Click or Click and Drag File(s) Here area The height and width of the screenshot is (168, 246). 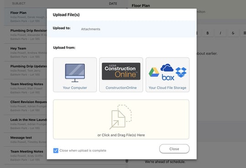point(121,119)
